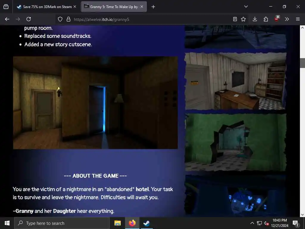
Task: Open Firefox View icon in the tab bar
Action: tap(6, 7)
